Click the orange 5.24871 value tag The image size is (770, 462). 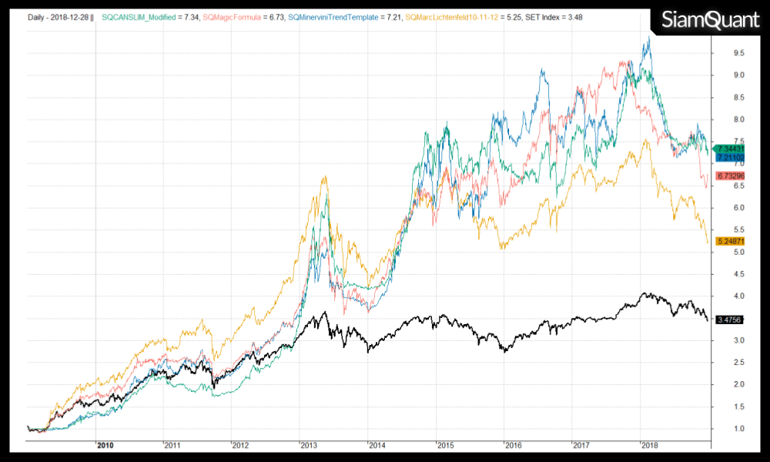(729, 241)
